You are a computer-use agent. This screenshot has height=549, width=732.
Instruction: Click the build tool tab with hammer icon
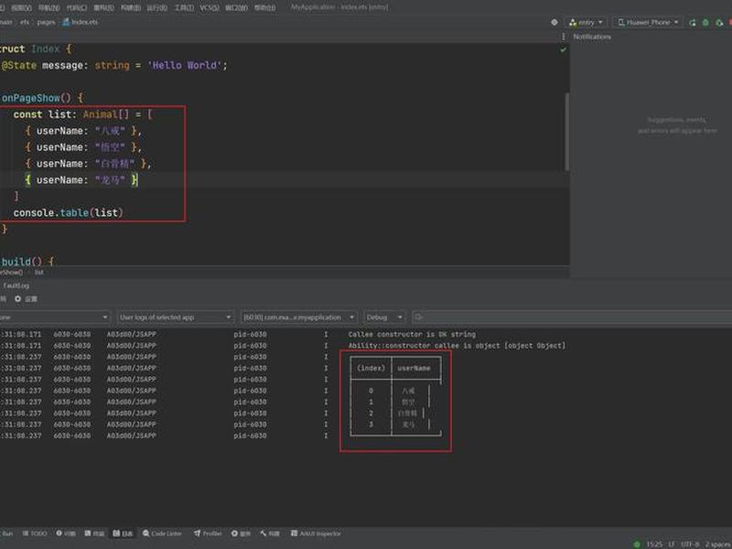pyautogui.click(x=270, y=533)
